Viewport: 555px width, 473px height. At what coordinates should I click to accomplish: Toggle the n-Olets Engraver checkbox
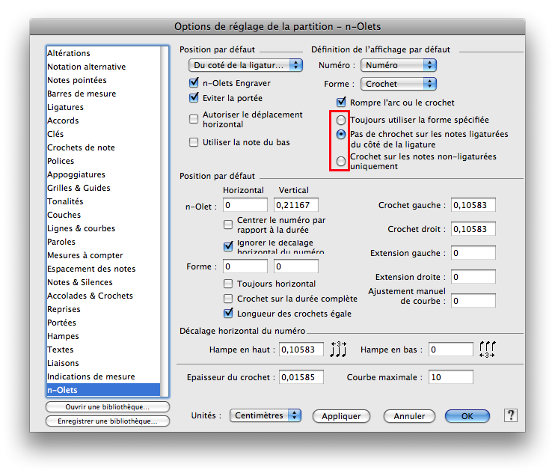[x=194, y=84]
